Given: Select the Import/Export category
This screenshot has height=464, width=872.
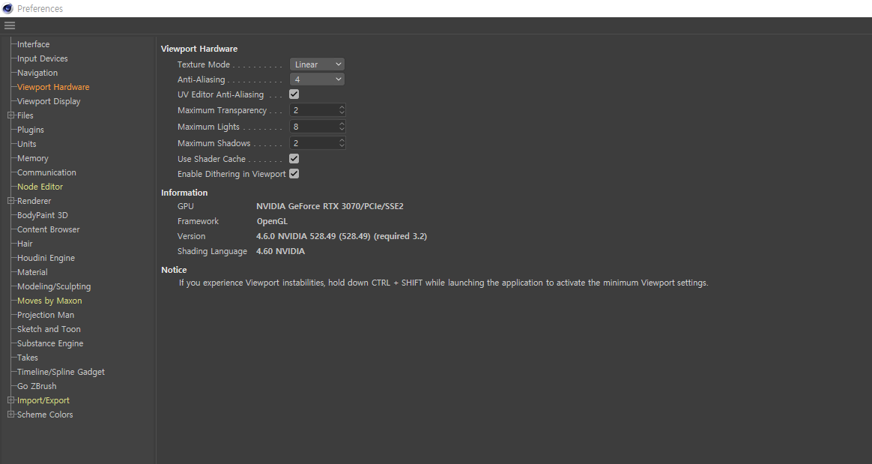Looking at the screenshot, I should pos(43,400).
